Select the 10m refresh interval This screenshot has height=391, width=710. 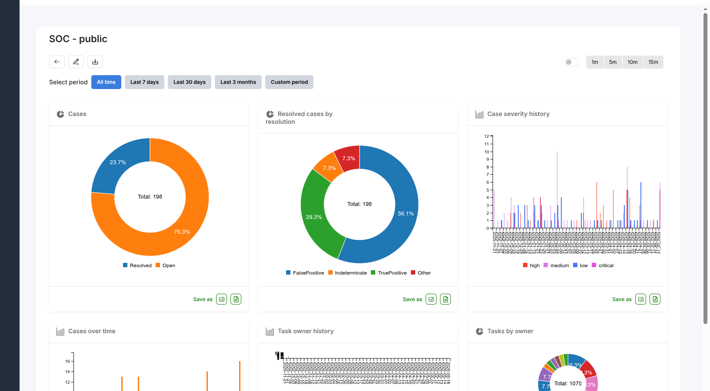click(633, 62)
